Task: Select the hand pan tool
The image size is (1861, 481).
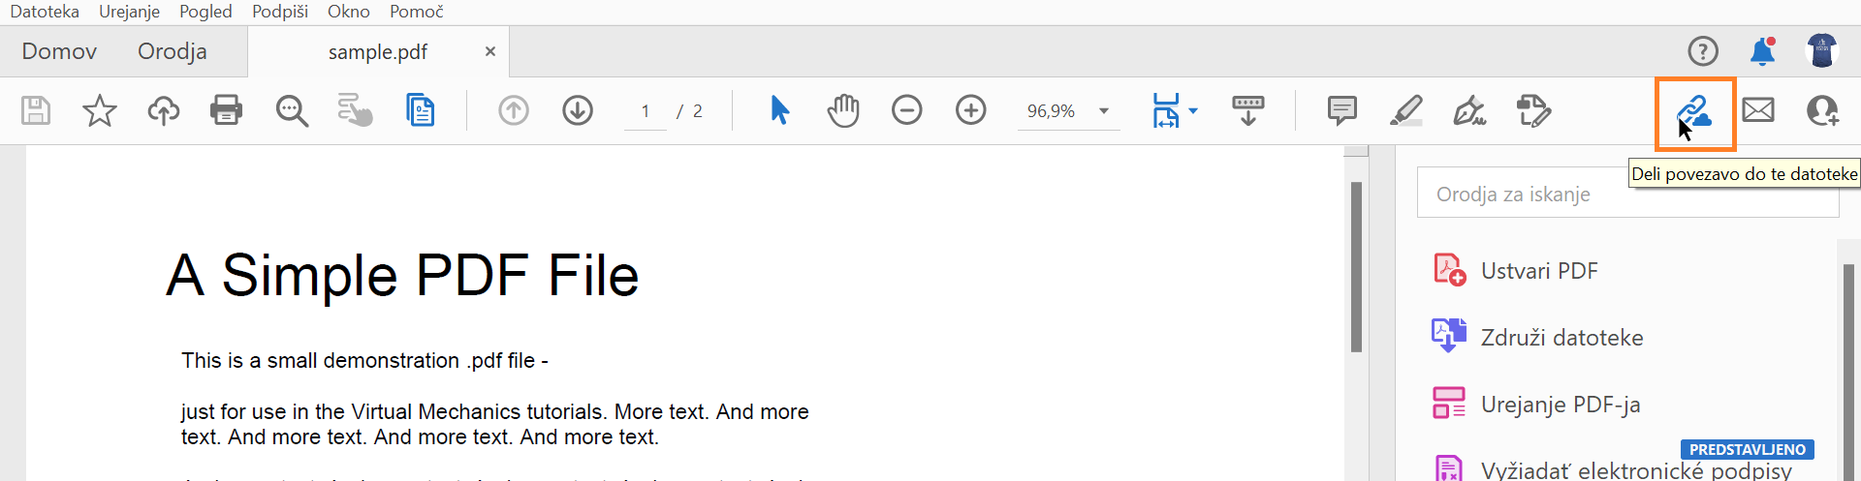Action: click(843, 110)
